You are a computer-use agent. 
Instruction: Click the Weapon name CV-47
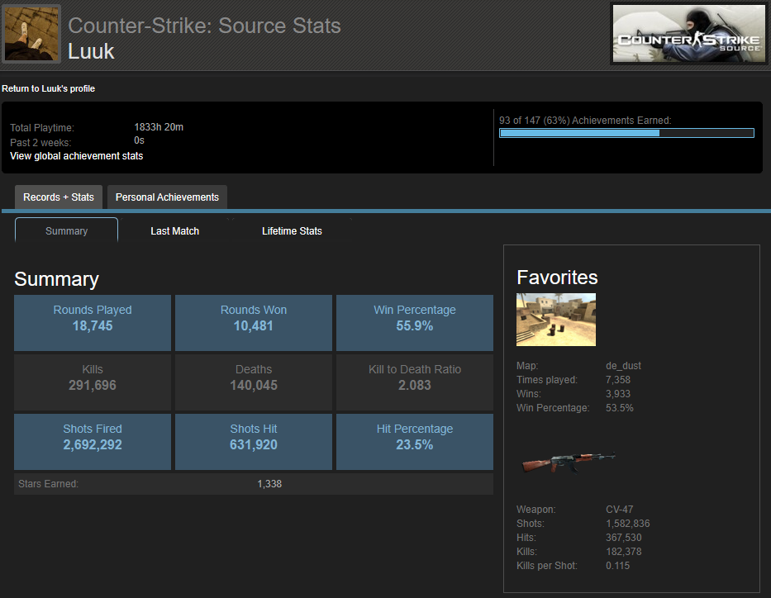click(620, 510)
